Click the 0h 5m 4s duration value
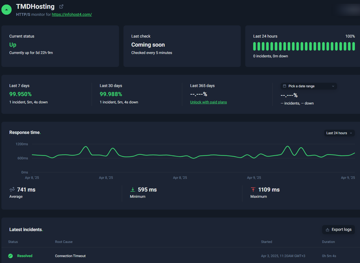 click(x=329, y=256)
